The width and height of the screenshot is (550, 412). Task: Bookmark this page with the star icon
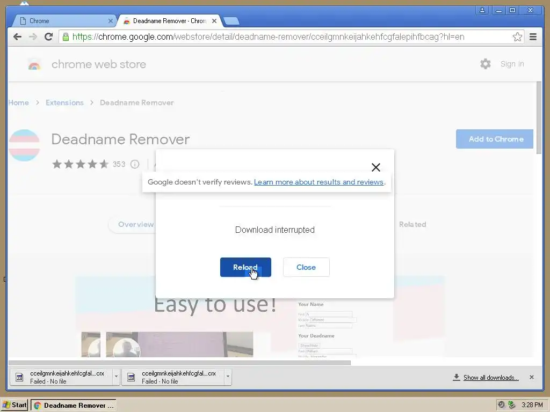tap(517, 37)
